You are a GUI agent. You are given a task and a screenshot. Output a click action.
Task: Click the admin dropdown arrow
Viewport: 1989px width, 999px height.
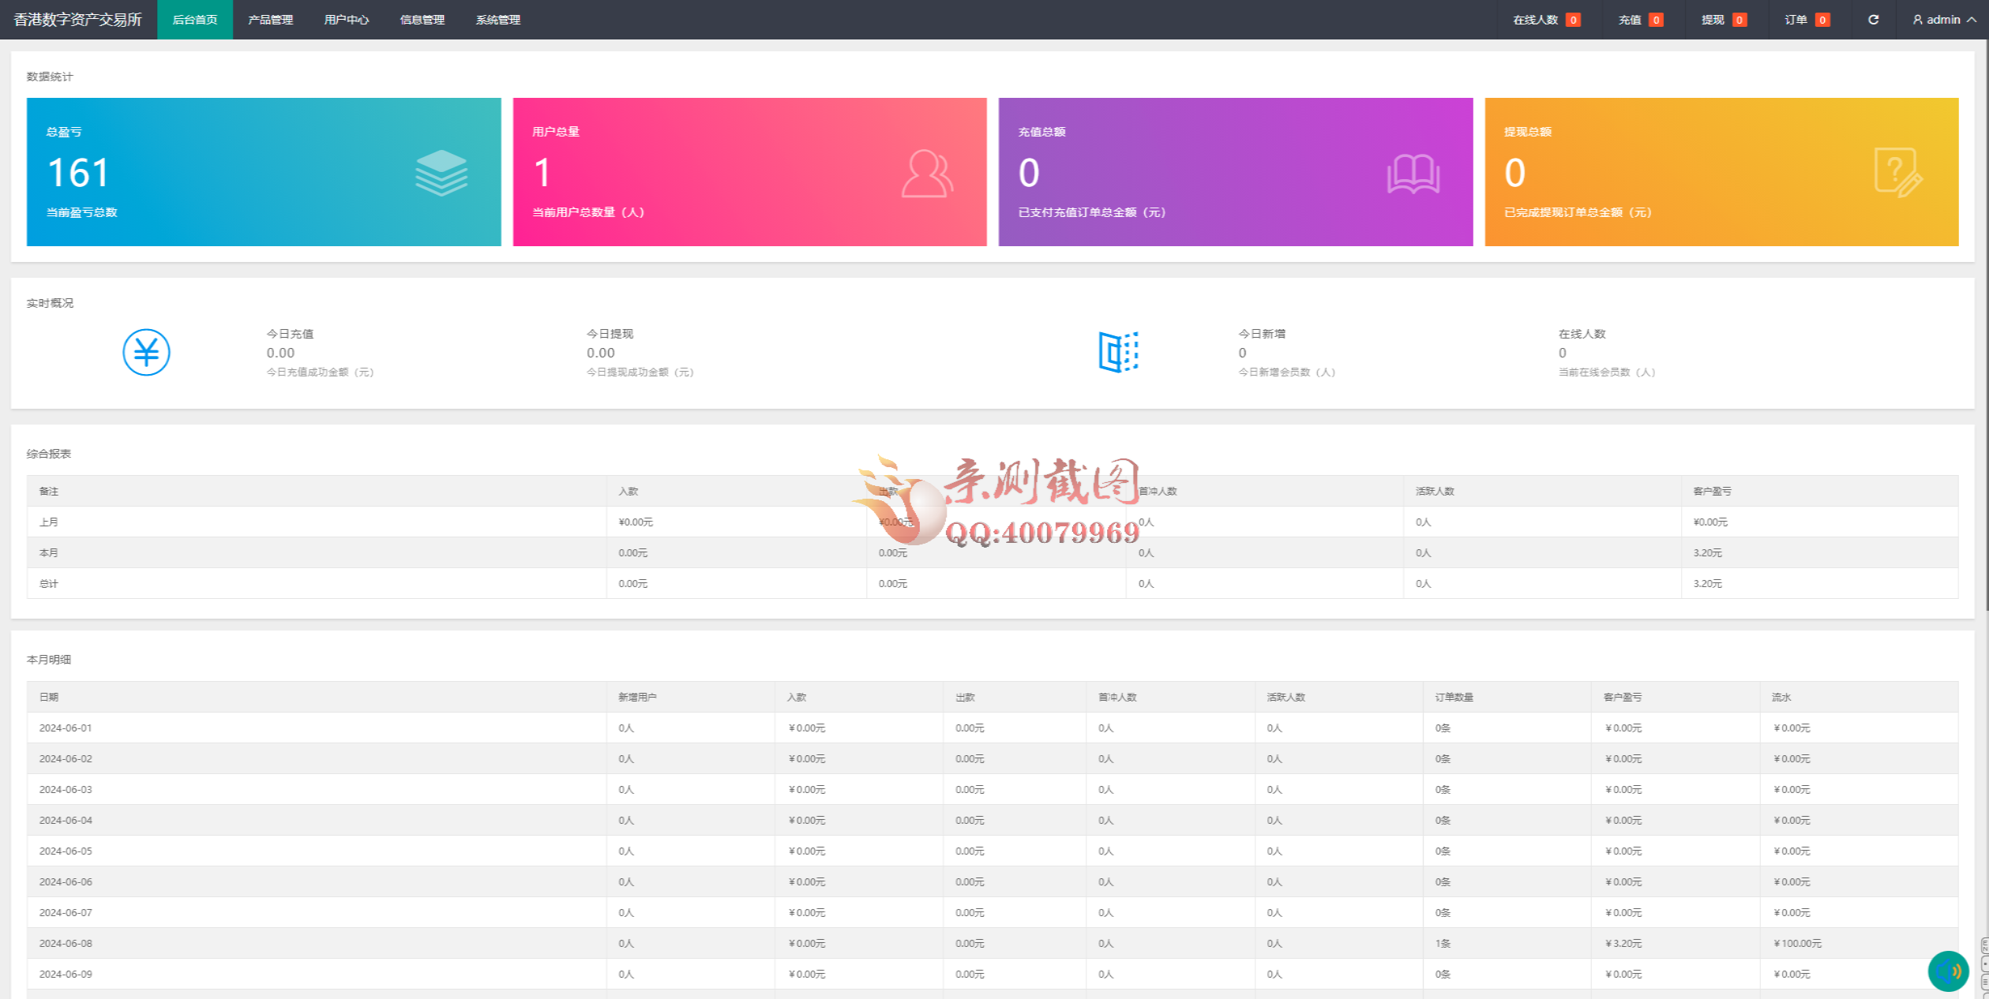(x=1972, y=20)
